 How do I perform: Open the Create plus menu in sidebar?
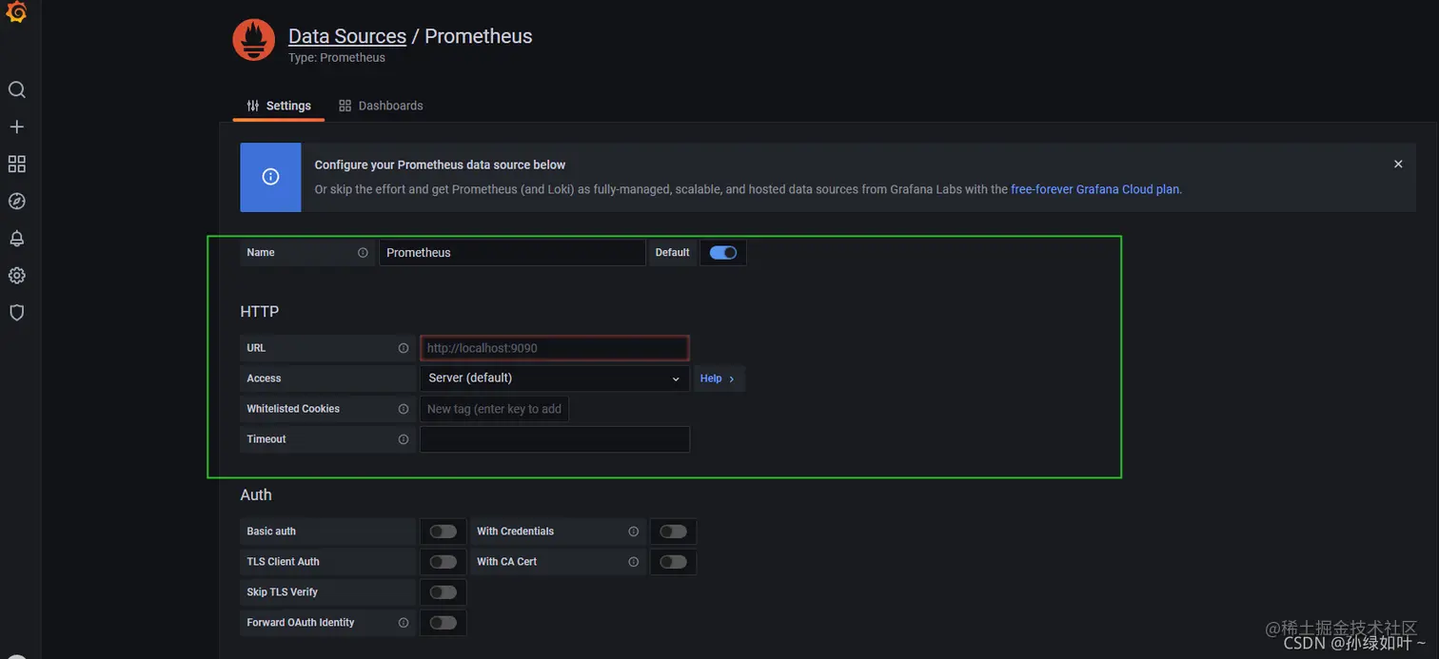click(x=16, y=126)
